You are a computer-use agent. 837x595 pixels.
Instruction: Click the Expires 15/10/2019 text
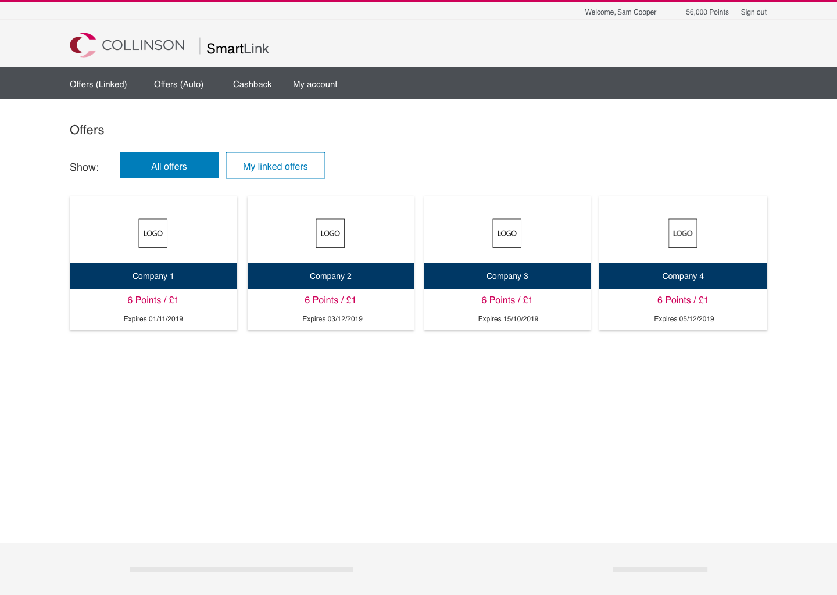(x=508, y=319)
